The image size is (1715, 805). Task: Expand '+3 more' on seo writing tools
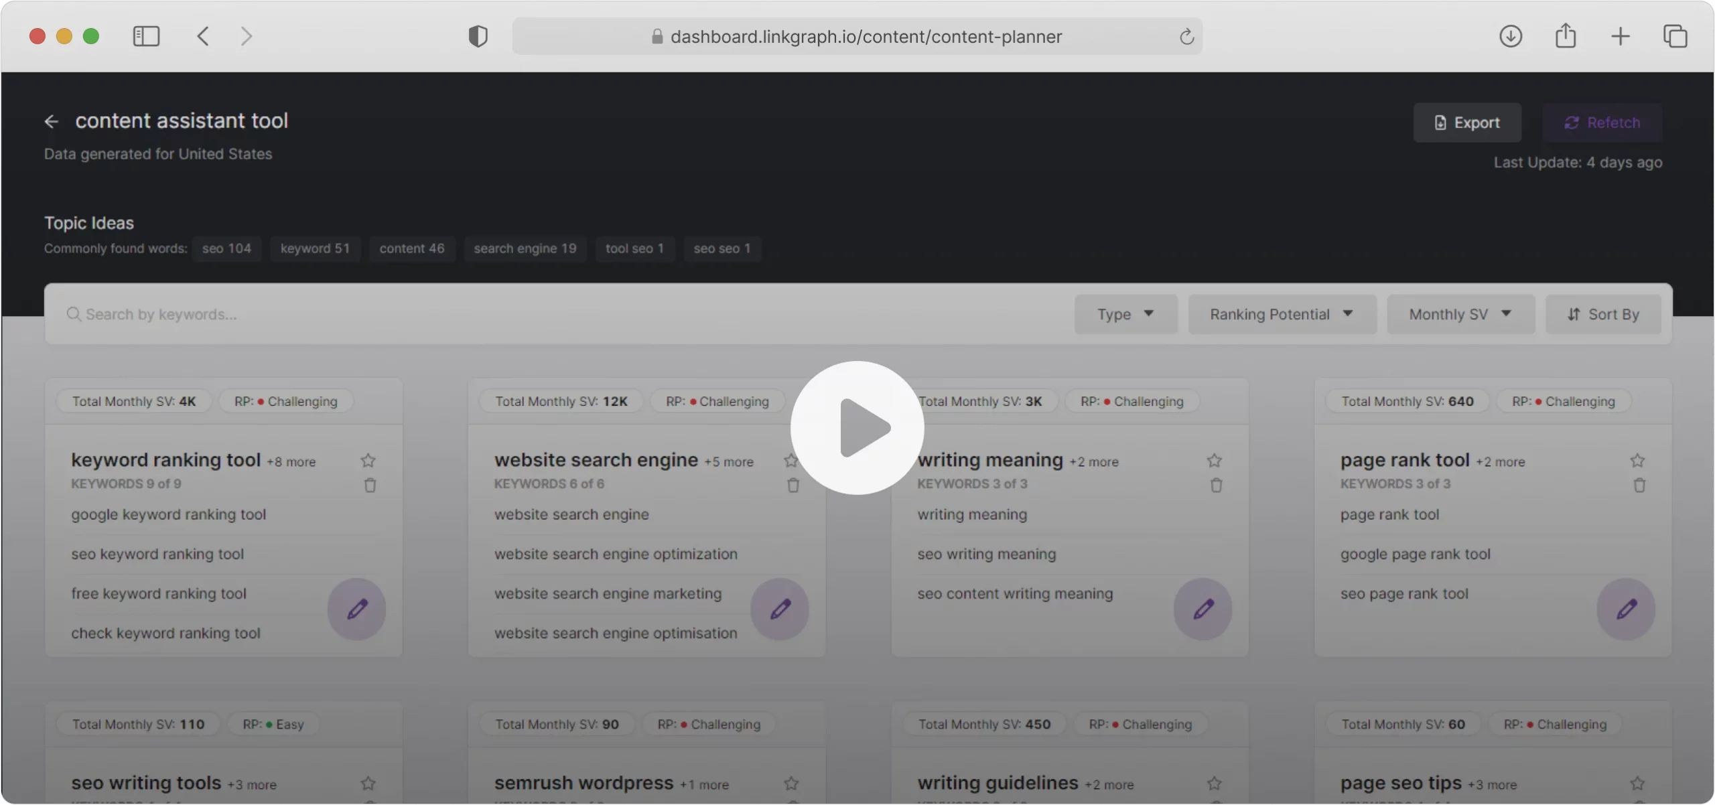point(252,785)
